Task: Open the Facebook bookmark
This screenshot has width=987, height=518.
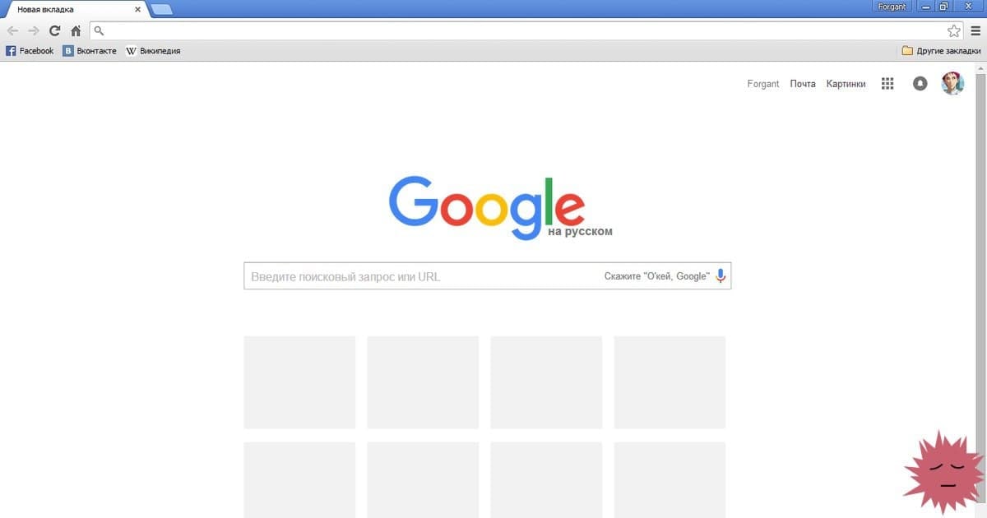Action: pos(30,51)
